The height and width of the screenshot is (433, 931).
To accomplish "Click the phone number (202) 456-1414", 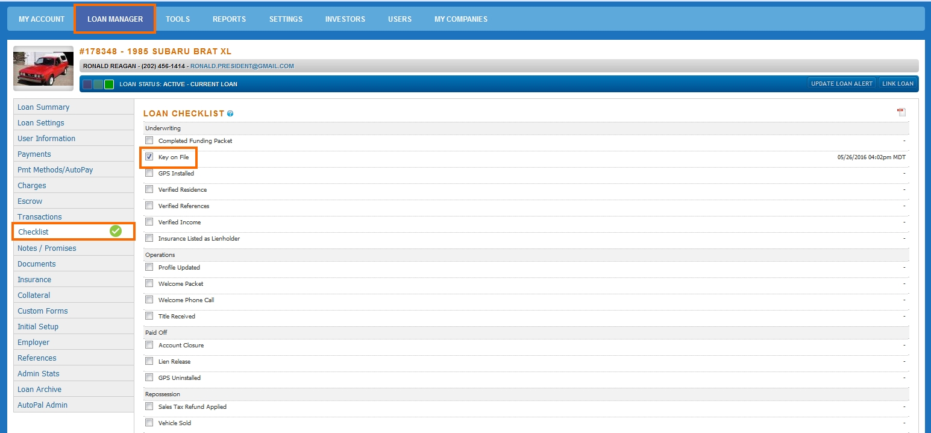I will (163, 66).
